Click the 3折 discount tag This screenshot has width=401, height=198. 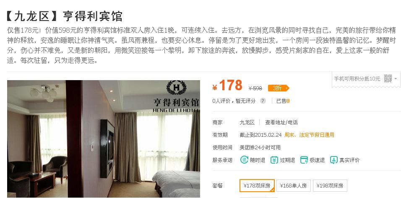click(x=278, y=88)
